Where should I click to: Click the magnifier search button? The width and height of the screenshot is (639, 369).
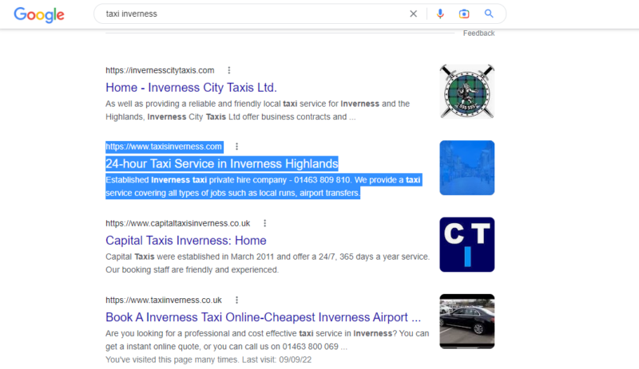[x=489, y=14]
